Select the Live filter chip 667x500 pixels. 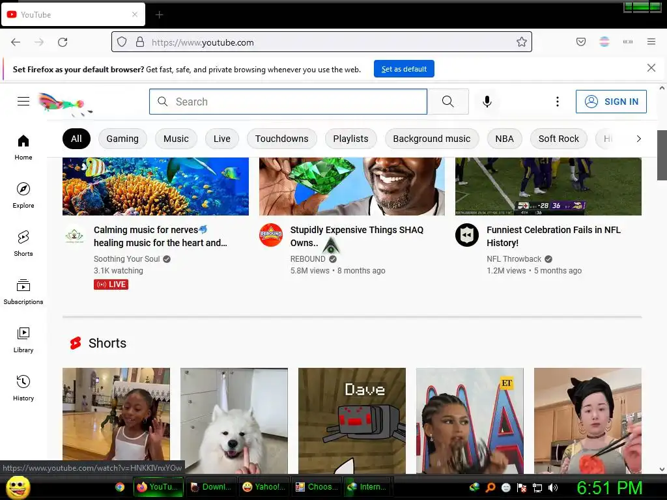pyautogui.click(x=222, y=139)
